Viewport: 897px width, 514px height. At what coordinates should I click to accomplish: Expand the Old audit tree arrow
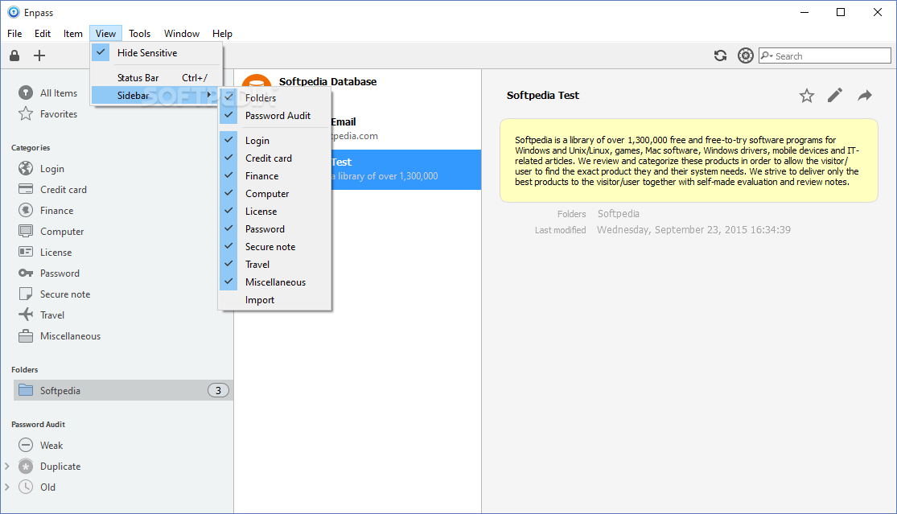[x=7, y=487]
